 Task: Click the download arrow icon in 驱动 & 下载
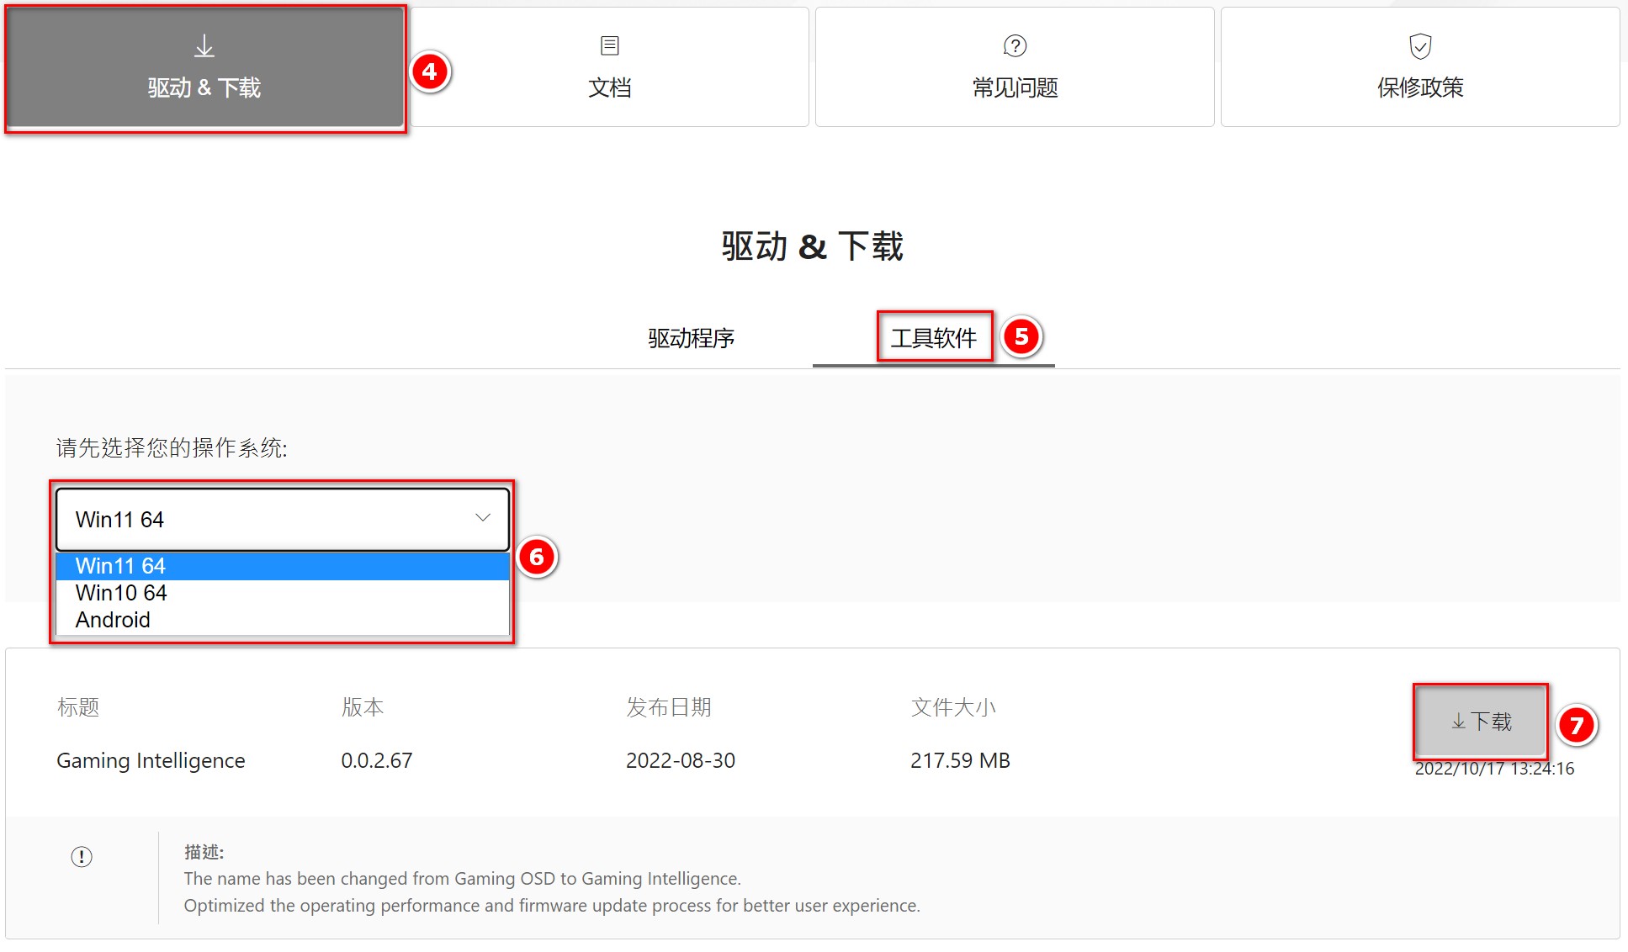[204, 46]
